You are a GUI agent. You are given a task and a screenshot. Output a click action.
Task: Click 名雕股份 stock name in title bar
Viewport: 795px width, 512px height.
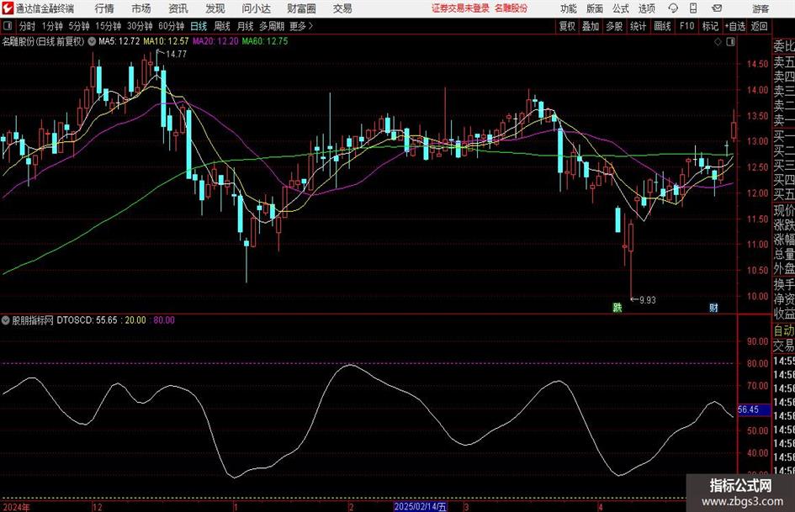click(x=511, y=8)
